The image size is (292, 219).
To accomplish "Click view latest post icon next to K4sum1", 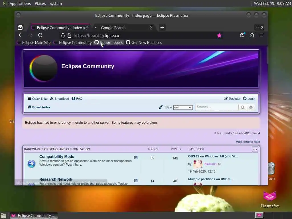I will pos(219,164).
